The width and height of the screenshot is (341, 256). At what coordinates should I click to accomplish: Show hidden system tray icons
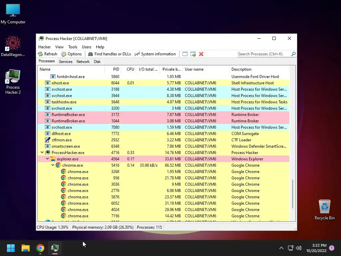pos(281,248)
